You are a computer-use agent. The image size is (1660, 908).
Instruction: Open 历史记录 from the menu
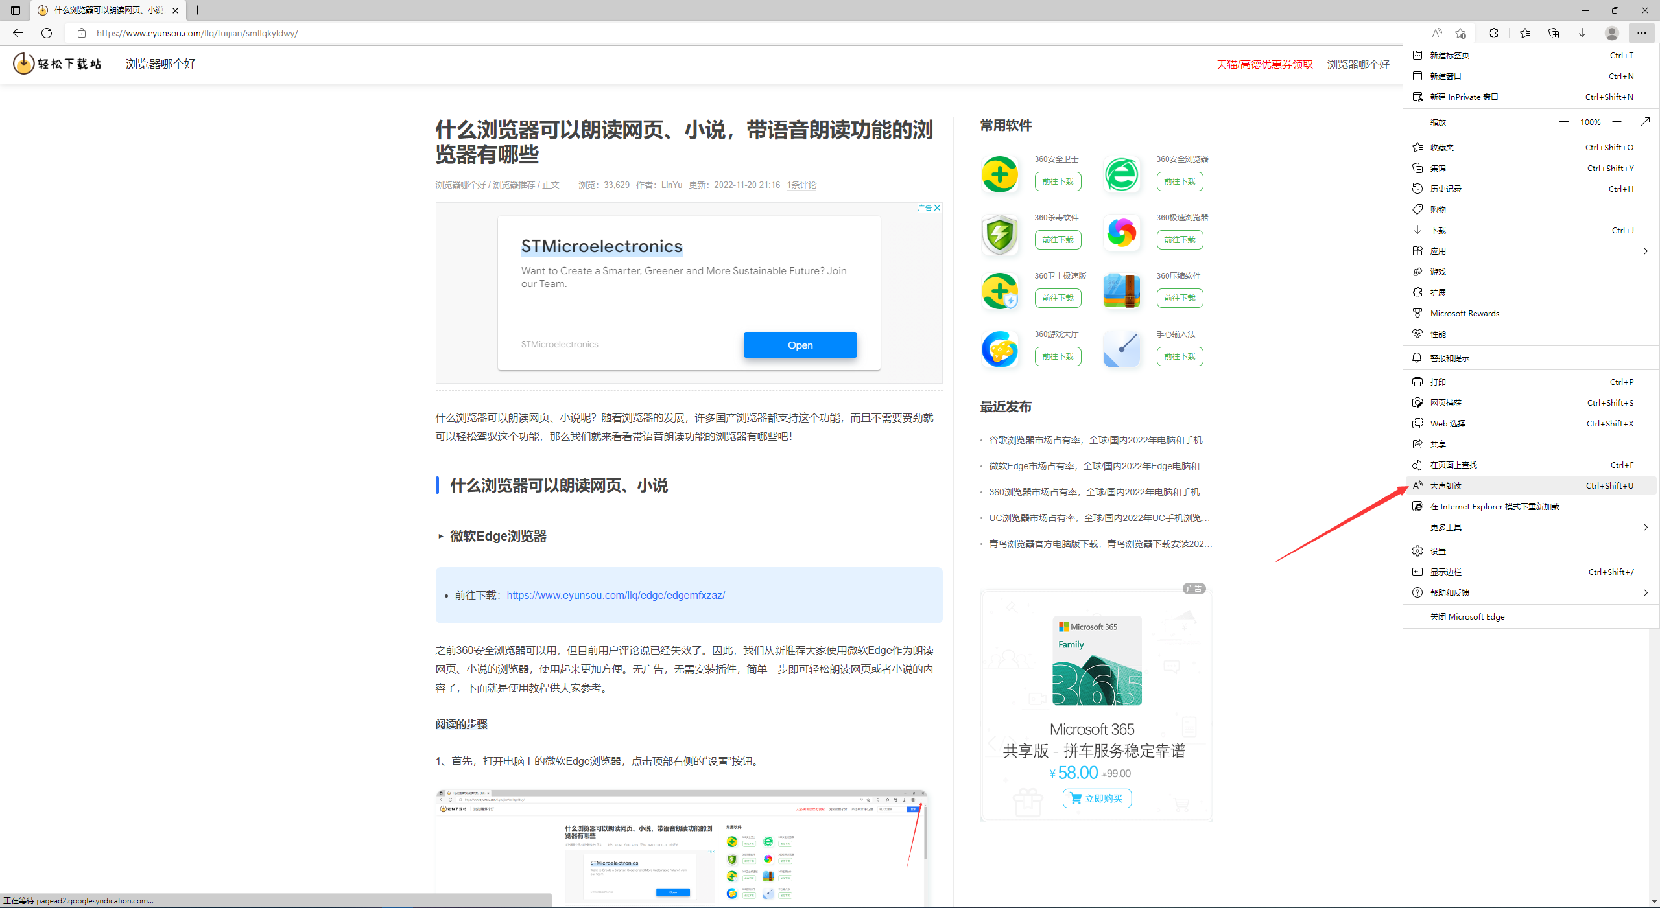tap(1530, 189)
